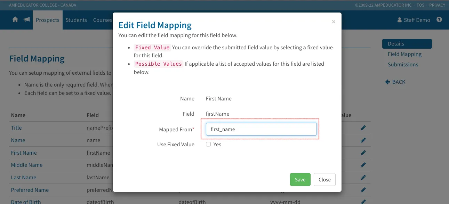Image resolution: width=449 pixels, height=204 pixels.
Task: Open the help question mark icon
Action: click(x=439, y=20)
